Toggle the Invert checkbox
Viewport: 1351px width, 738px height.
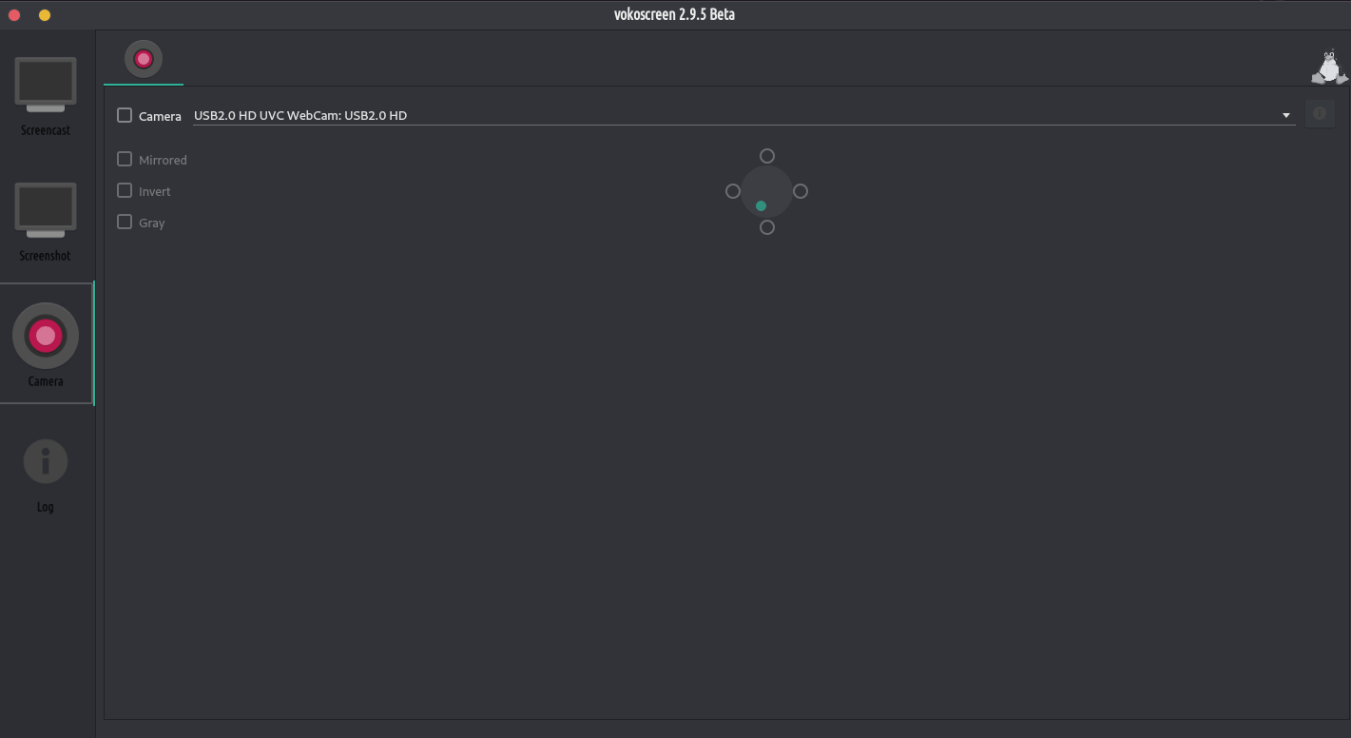(125, 190)
